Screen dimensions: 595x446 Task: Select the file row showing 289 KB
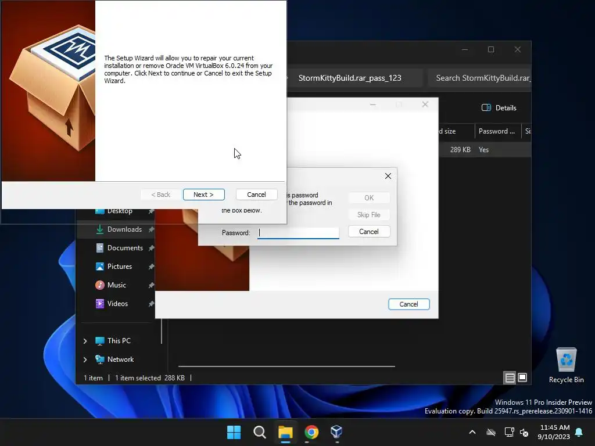485,150
